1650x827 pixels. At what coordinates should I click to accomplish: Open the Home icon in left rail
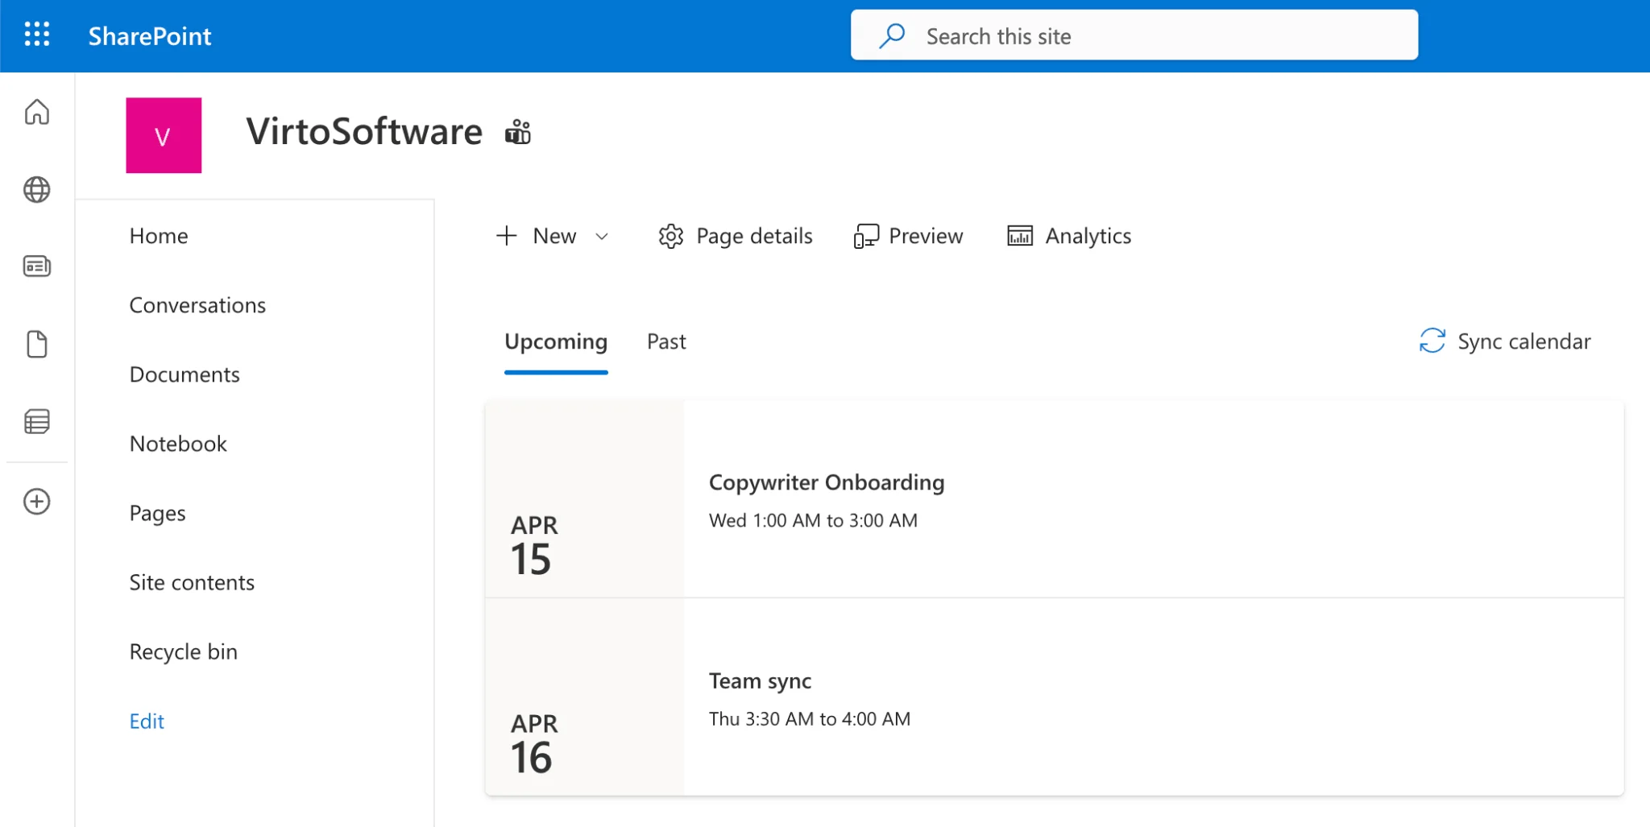[37, 112]
